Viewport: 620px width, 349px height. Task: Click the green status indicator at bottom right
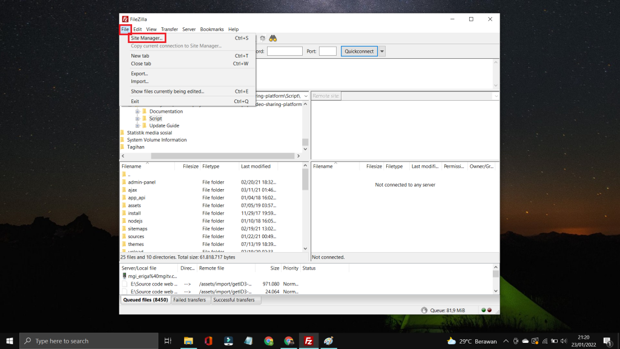483,310
